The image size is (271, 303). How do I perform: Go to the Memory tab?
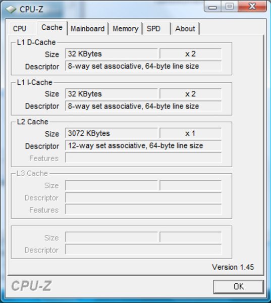(126, 29)
